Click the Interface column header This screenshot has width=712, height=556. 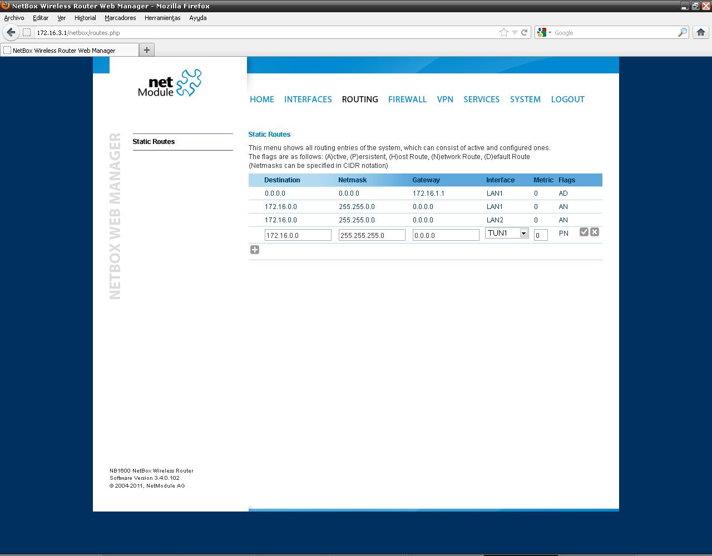click(x=501, y=180)
